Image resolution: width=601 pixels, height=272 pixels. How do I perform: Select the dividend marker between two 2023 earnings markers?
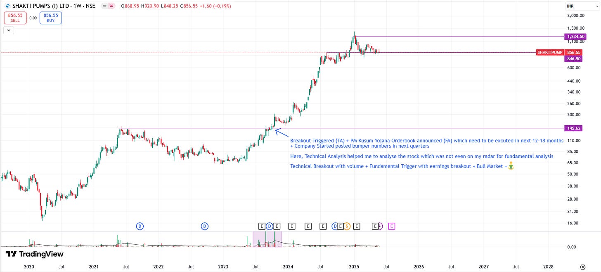coord(269,226)
